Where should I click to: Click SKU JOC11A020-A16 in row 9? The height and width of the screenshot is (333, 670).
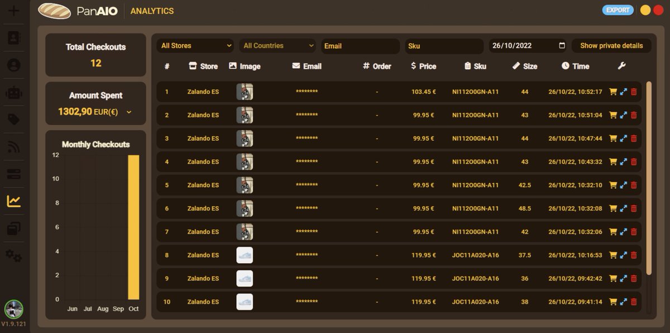click(476, 279)
